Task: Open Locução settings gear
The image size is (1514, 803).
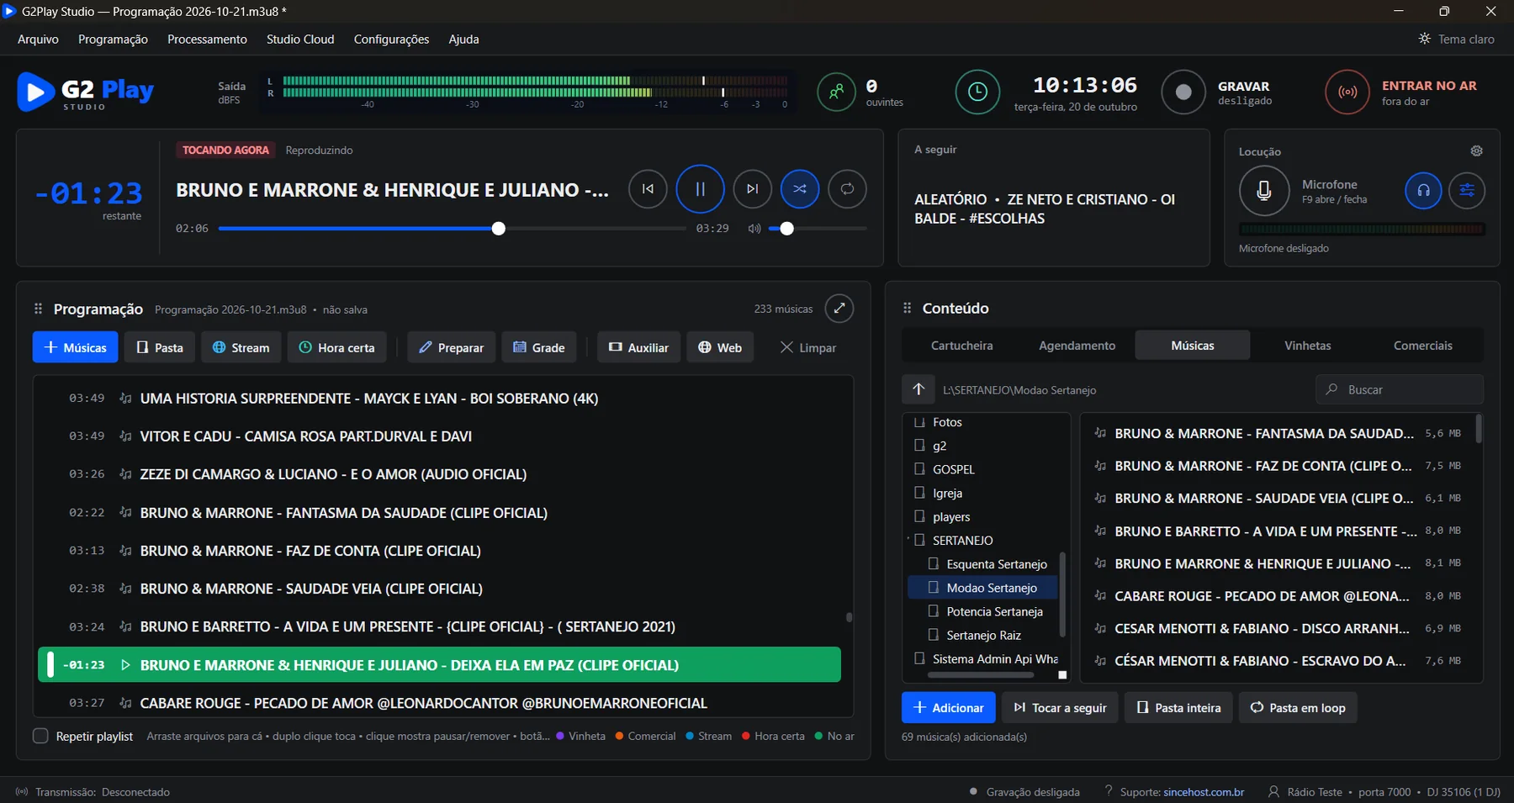Action: click(x=1476, y=151)
